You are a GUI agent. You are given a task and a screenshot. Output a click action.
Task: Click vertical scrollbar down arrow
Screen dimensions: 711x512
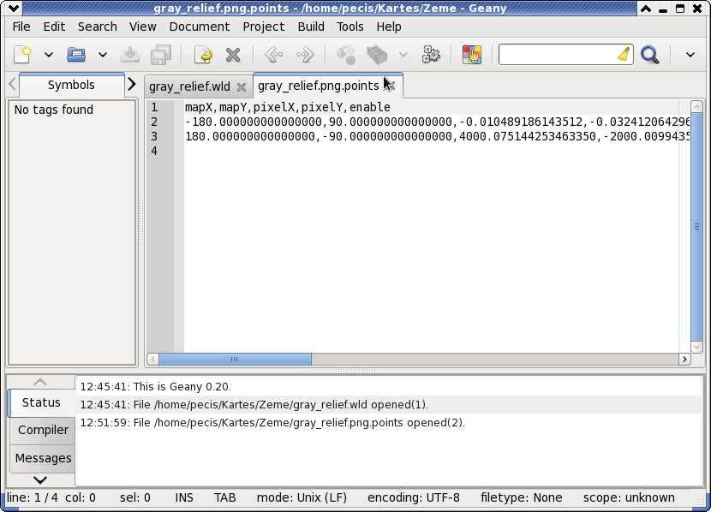point(696,347)
